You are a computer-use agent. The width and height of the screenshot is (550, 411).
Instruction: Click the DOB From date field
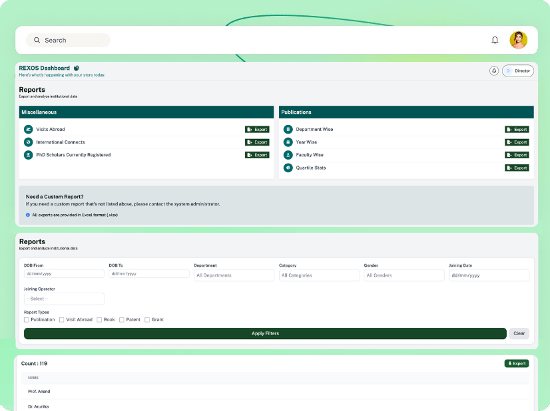(x=64, y=273)
